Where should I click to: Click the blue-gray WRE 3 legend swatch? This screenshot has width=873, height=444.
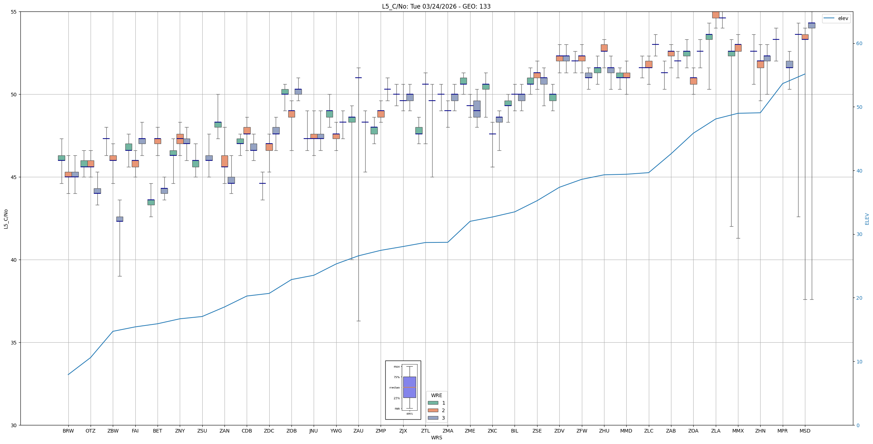pos(433,418)
